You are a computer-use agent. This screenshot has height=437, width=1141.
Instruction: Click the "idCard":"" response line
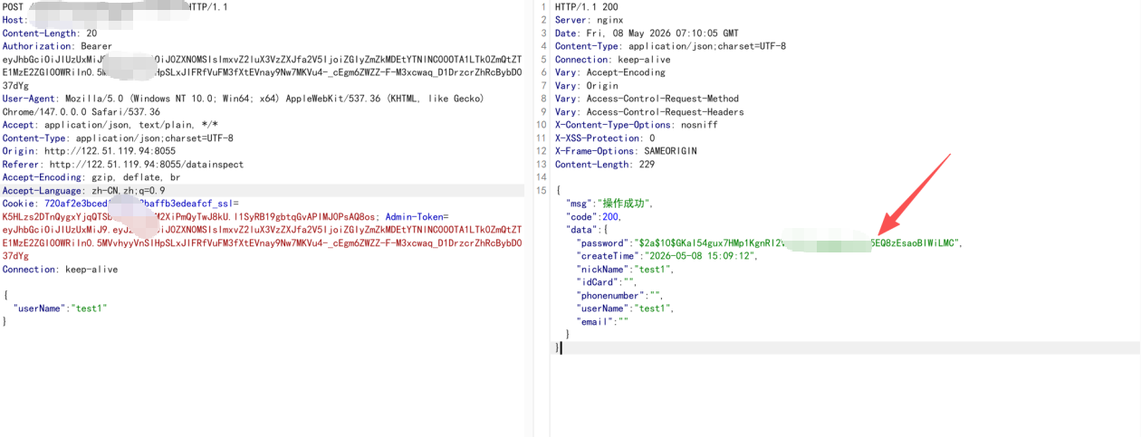pyautogui.click(x=608, y=282)
